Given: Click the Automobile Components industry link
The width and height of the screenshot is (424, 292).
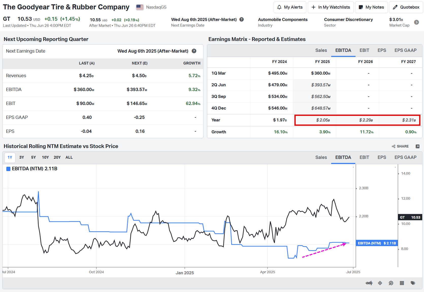Looking at the screenshot, I should coord(283,19).
